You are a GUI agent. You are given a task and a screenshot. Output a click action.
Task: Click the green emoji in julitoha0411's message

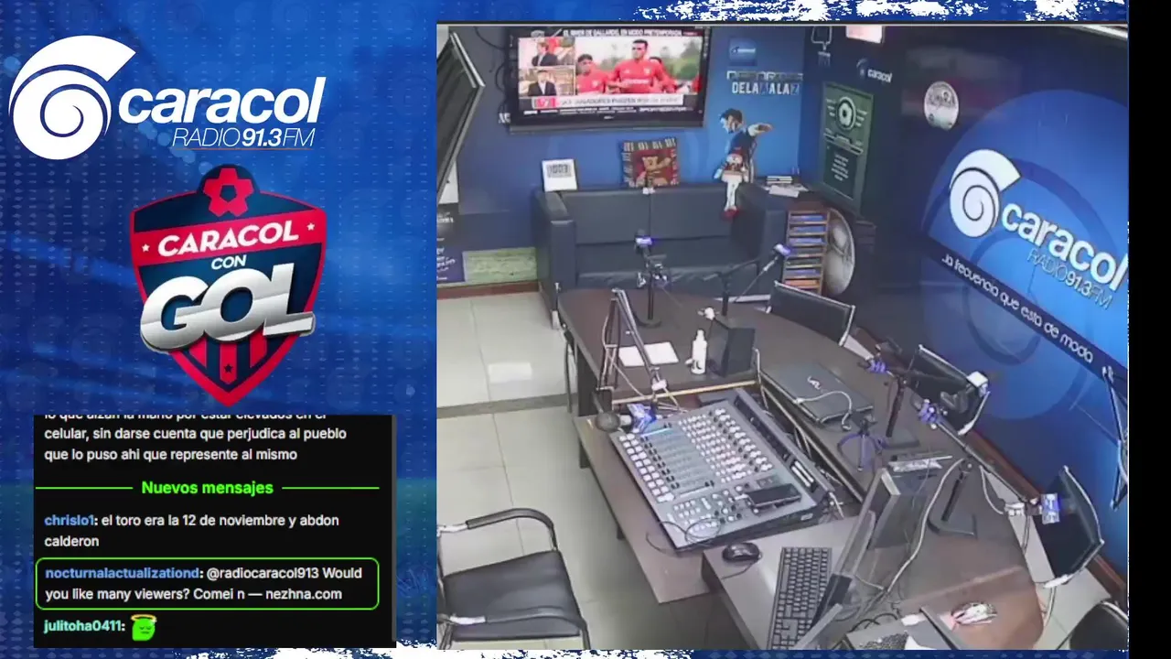[144, 626]
